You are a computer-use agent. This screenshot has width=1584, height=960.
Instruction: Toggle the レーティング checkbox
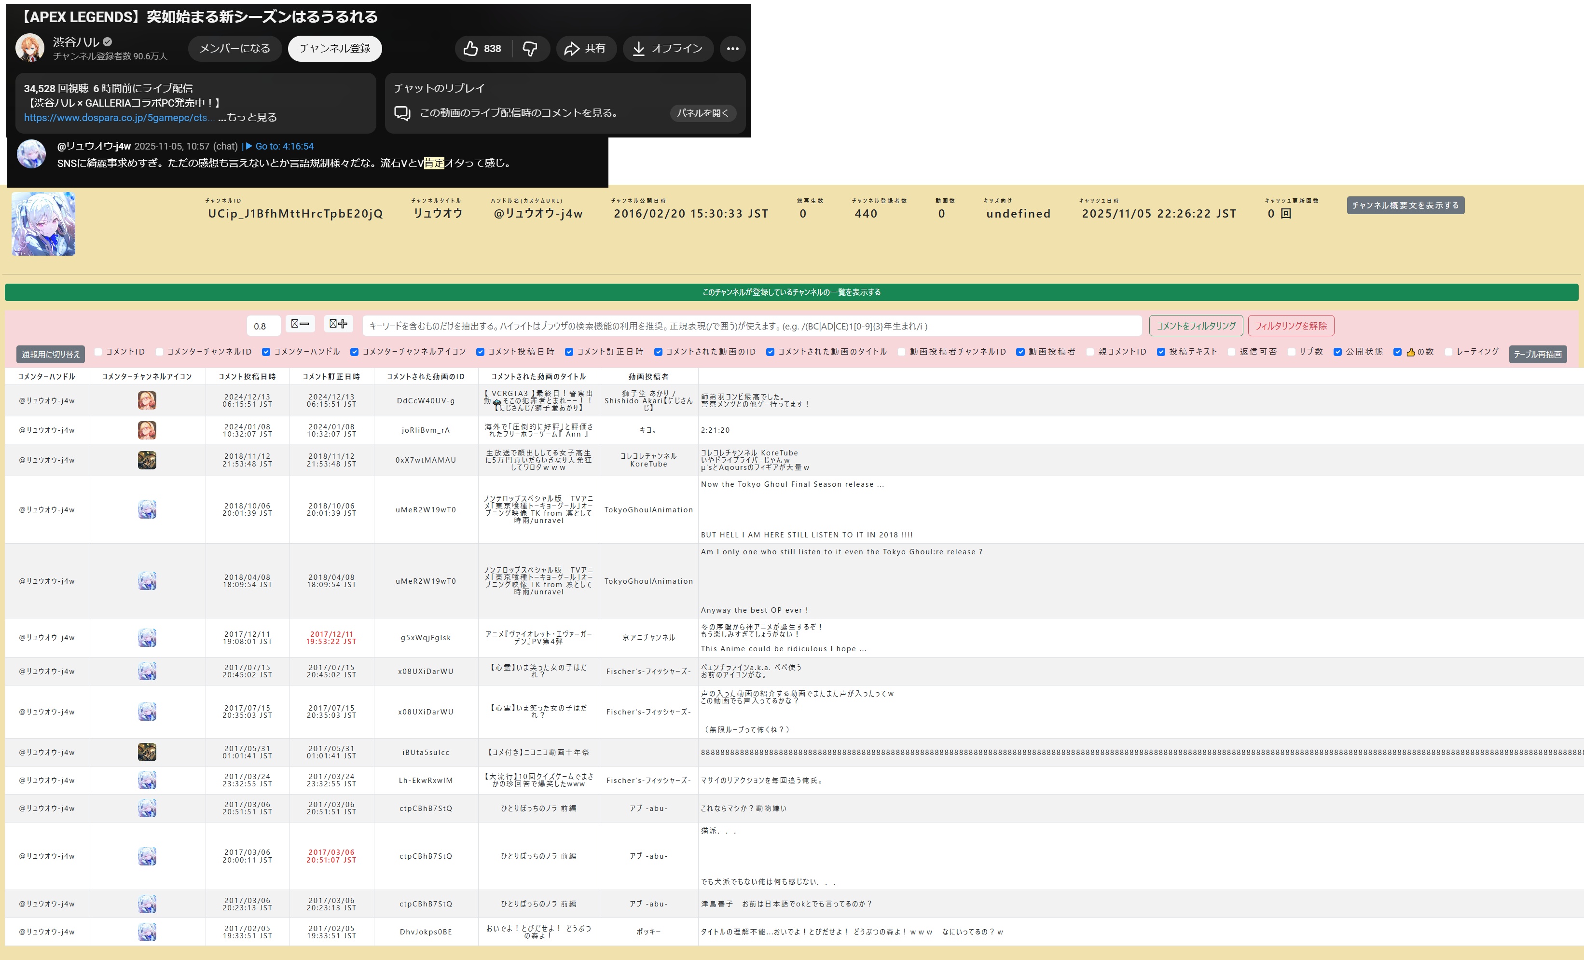click(1448, 352)
